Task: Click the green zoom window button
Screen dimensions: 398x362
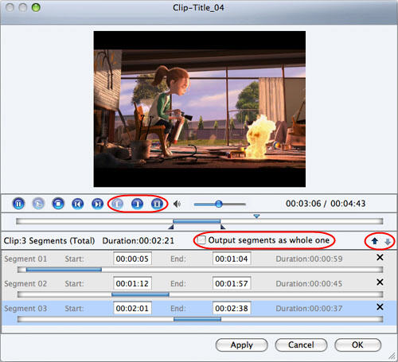Action: click(36, 7)
